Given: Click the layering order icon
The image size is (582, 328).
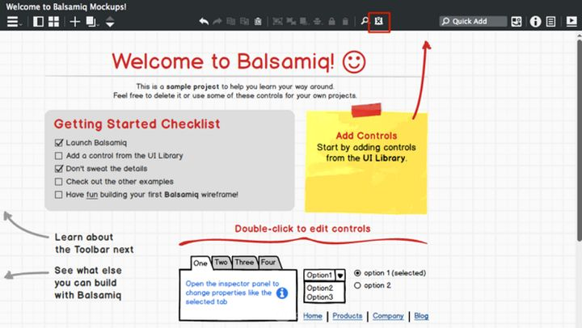Looking at the screenshot, I should (305, 21).
